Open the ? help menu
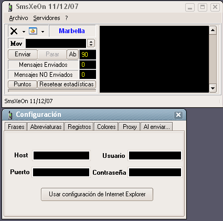 [x=67, y=18]
